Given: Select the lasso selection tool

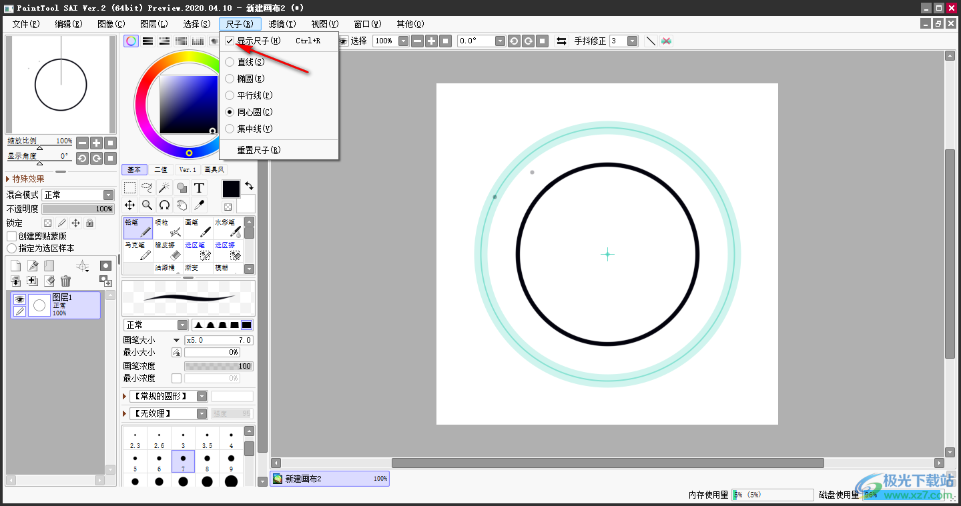Looking at the screenshot, I should click(x=147, y=188).
